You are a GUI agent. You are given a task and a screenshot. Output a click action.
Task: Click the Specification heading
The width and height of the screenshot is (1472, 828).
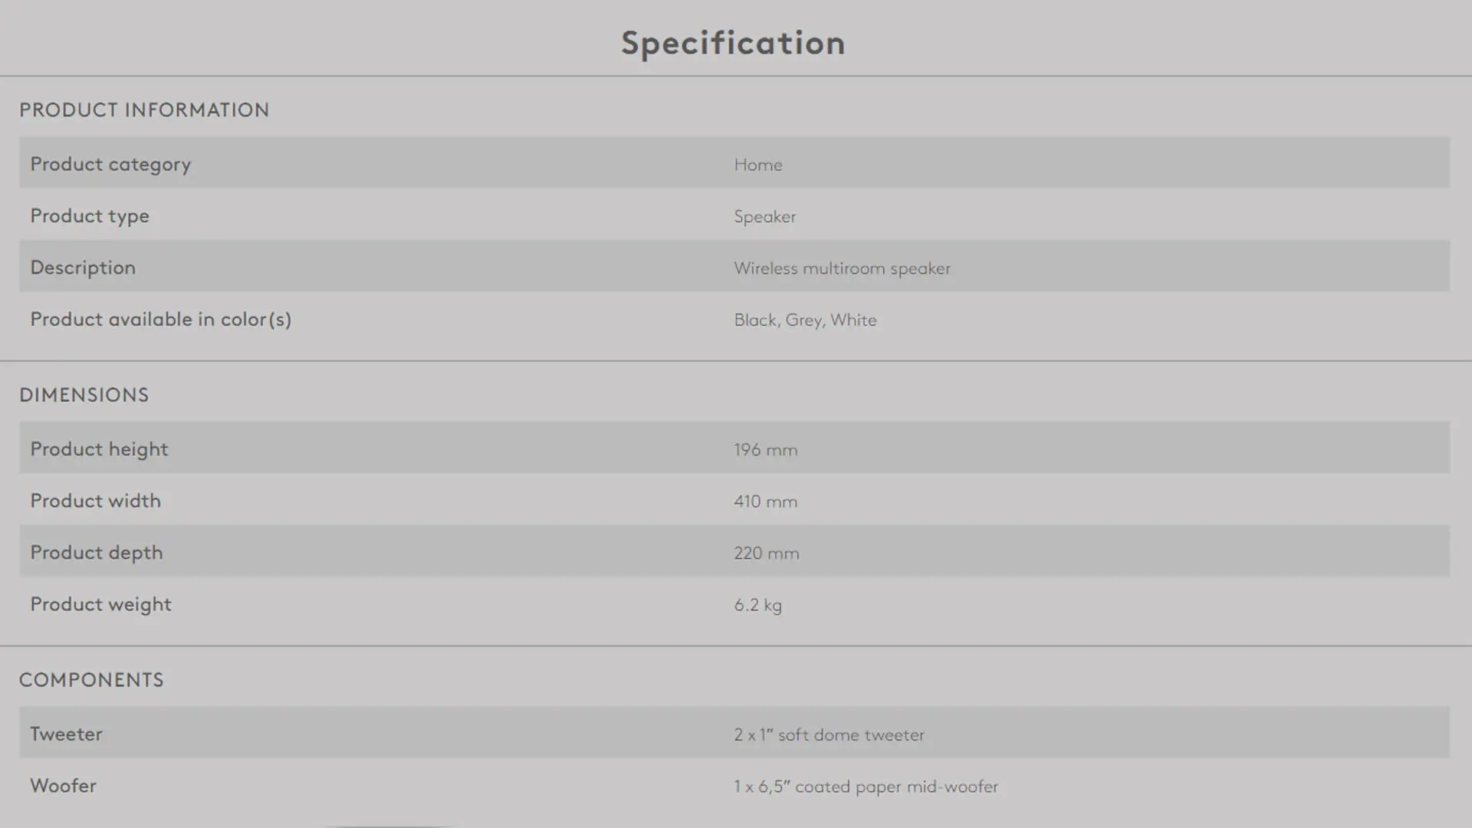733,44
